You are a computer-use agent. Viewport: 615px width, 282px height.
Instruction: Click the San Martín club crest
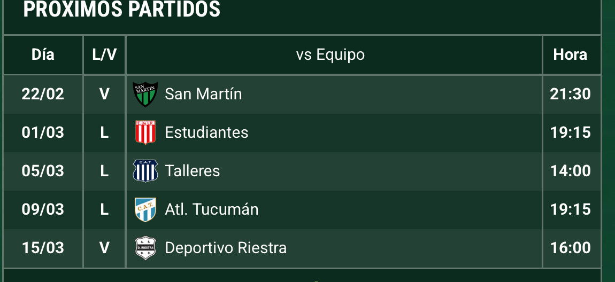click(145, 94)
